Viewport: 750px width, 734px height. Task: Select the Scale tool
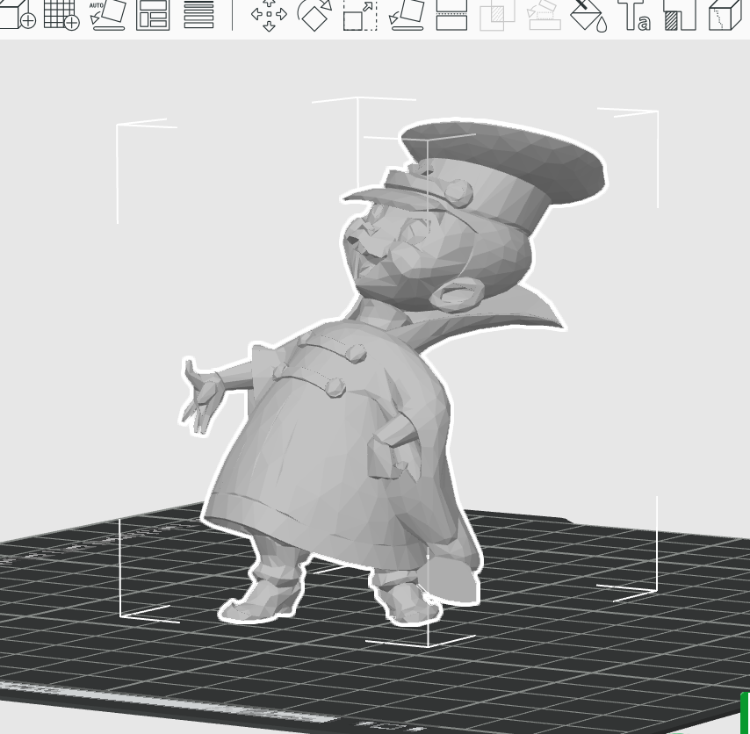pyautogui.click(x=360, y=15)
